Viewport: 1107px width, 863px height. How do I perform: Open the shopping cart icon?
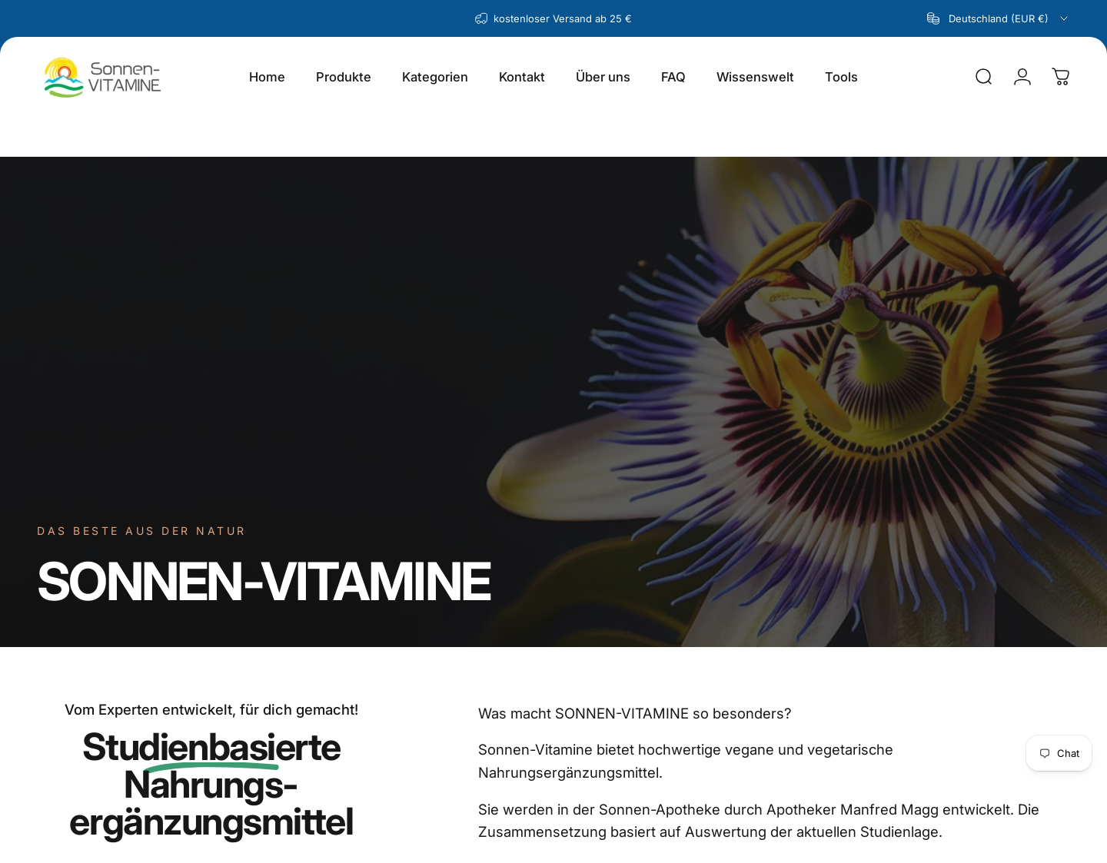click(1061, 77)
